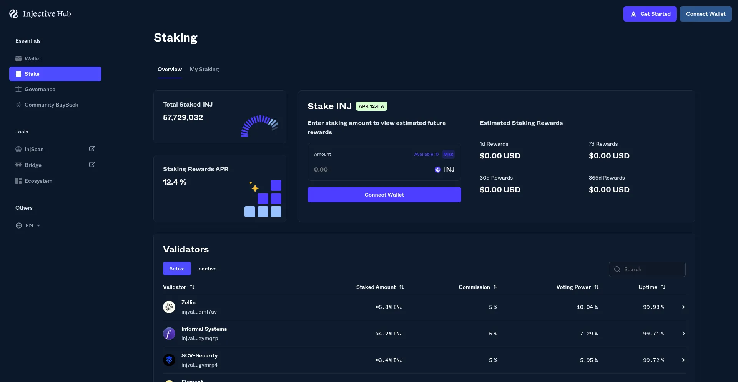Click the language globe icon

point(19,225)
